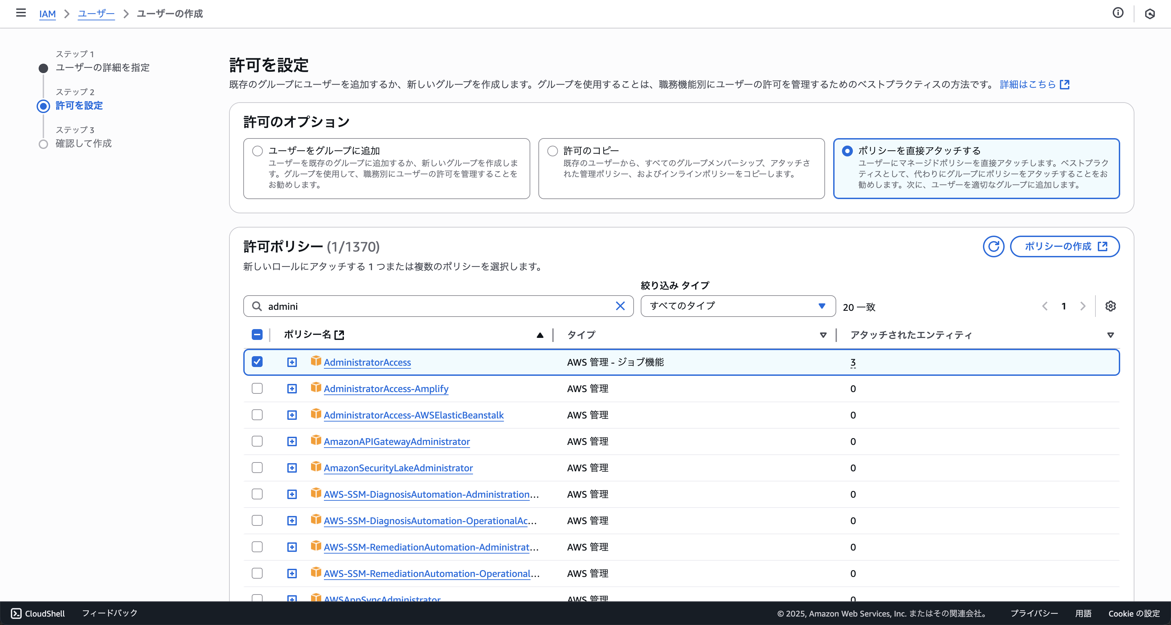Clear the policy search field
Image resolution: width=1171 pixels, height=625 pixels.
(x=620, y=306)
